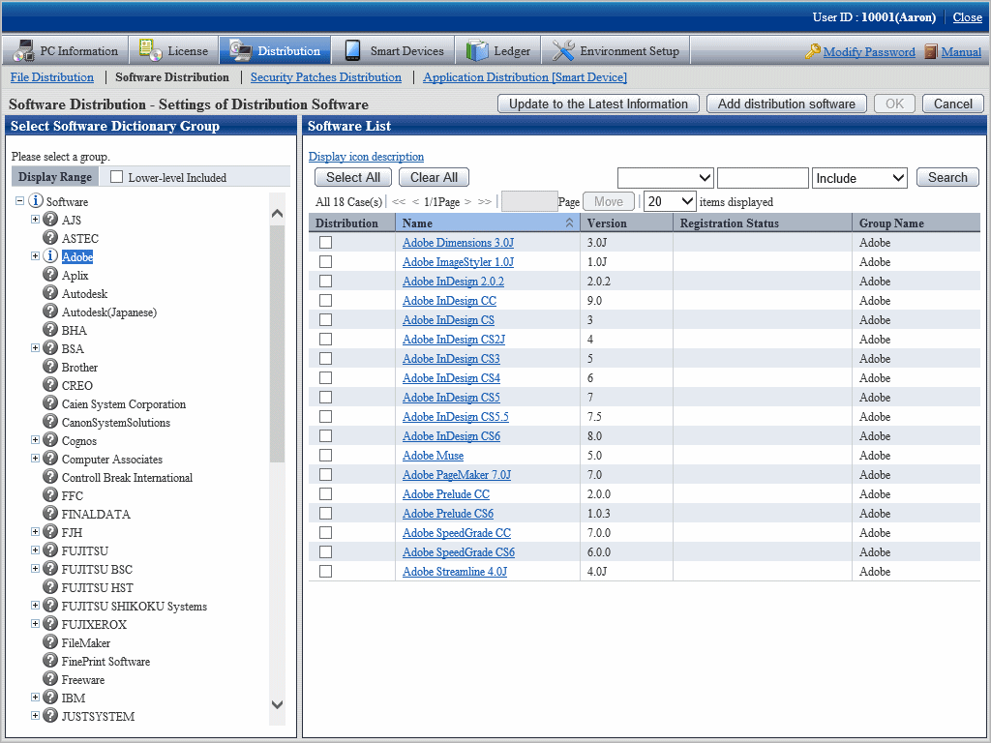Click the PC Information tab icon
The height and width of the screenshot is (743, 991).
pos(24,50)
